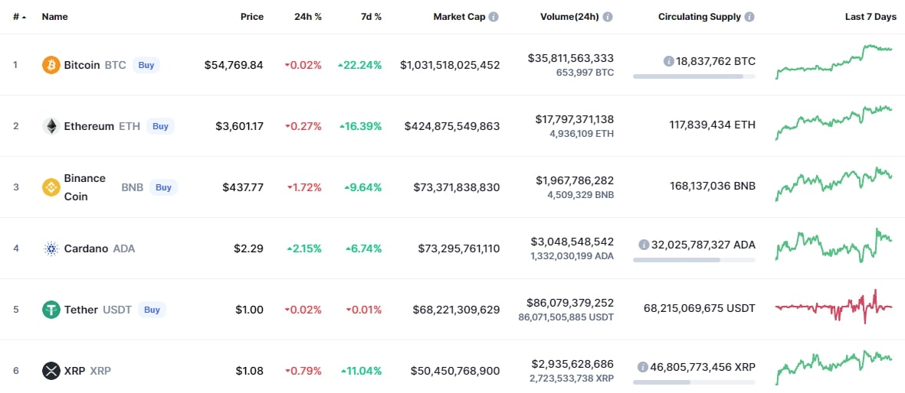Open the Binance Coin name link
Screen dimensions: 905x393
(x=85, y=187)
